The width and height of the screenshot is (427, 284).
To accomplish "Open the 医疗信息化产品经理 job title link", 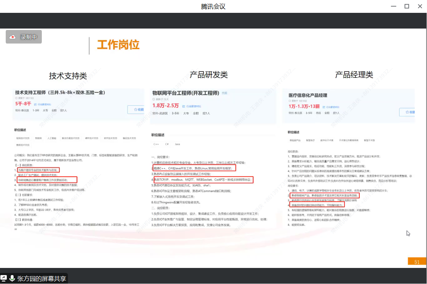I will pyautogui.click(x=308, y=95).
